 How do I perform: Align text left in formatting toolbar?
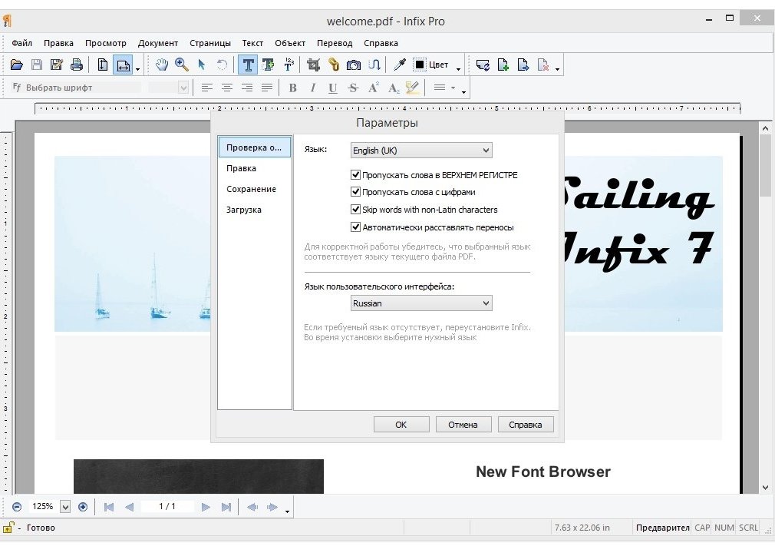click(206, 88)
